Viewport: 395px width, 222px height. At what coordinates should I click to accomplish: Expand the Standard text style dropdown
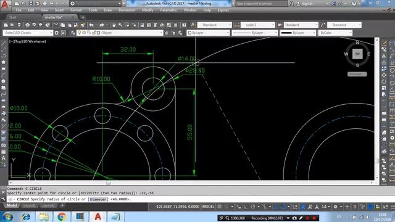coord(214,25)
